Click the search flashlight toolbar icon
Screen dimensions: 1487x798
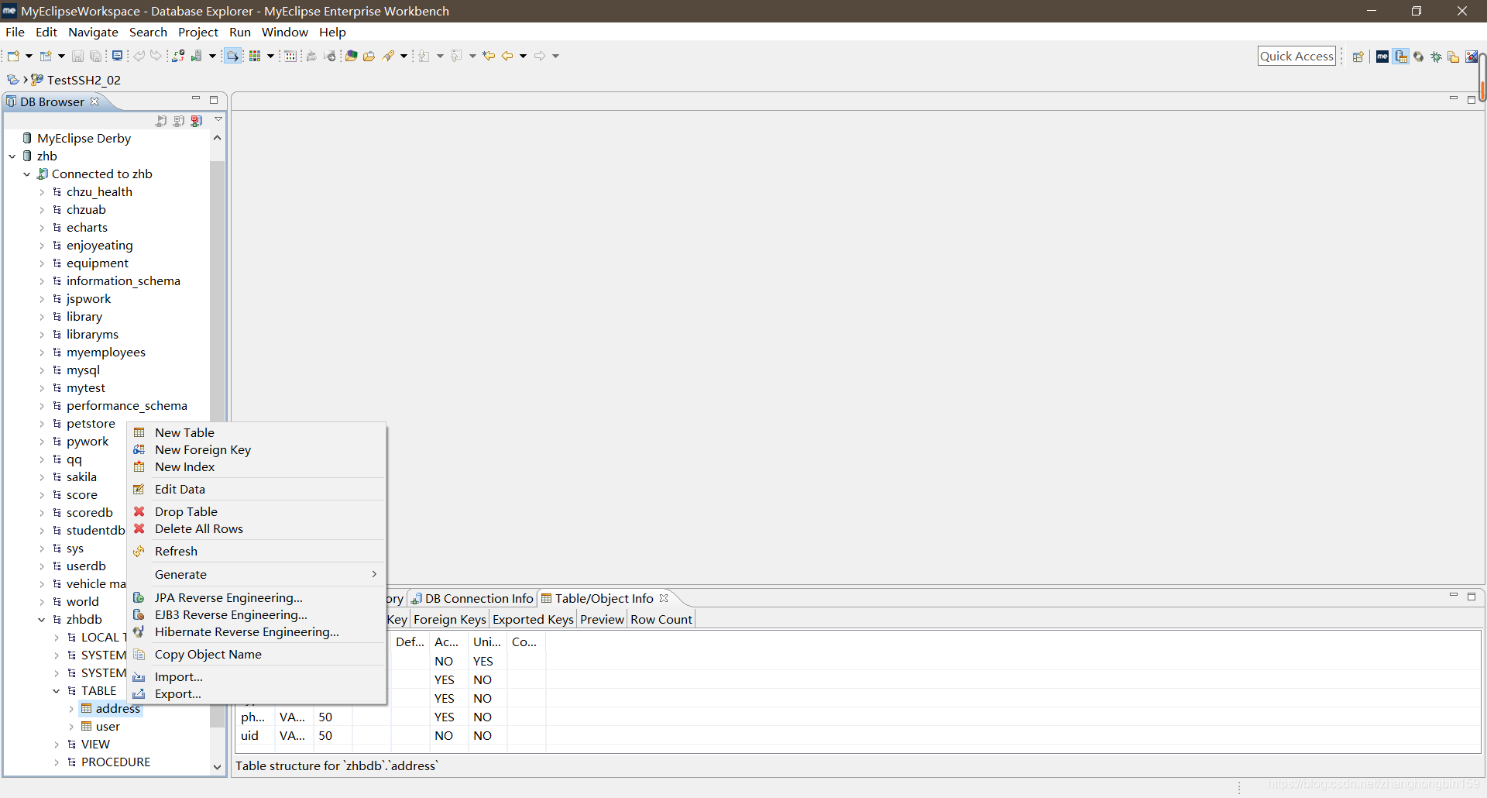coord(389,56)
